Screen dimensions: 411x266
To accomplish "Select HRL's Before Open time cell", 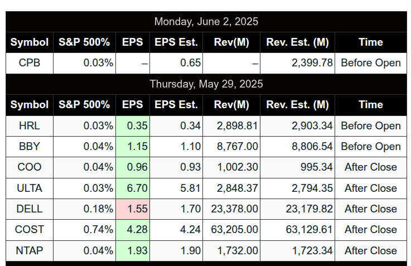I will pos(371,126).
